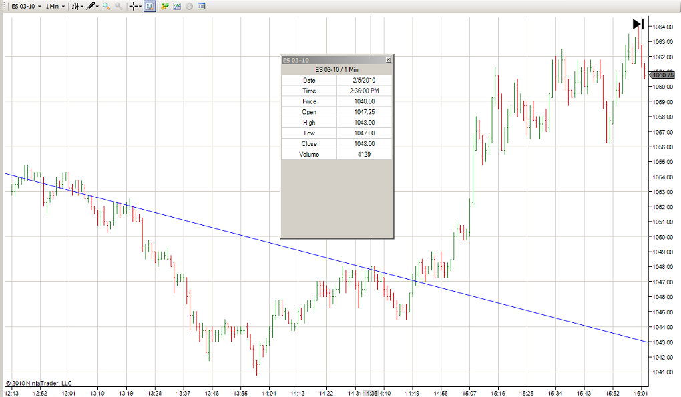Click the 14:36 time axis marker
The width and height of the screenshot is (681, 397).
pos(371,393)
